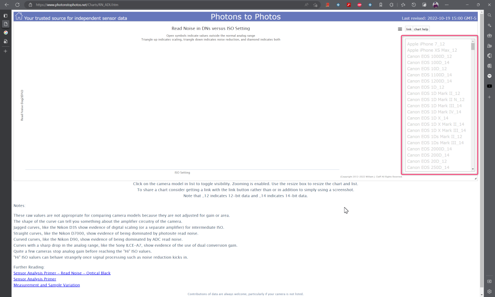Toggle the vertical tabs pane icon
The width and height of the screenshot is (495, 297).
coord(5,15)
